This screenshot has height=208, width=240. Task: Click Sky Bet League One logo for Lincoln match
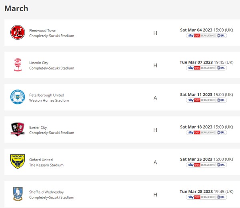pos(206,68)
